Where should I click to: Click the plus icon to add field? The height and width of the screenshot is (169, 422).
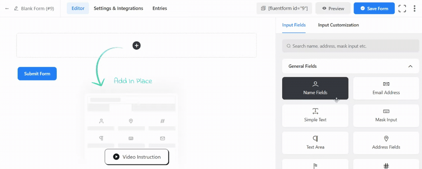click(136, 45)
